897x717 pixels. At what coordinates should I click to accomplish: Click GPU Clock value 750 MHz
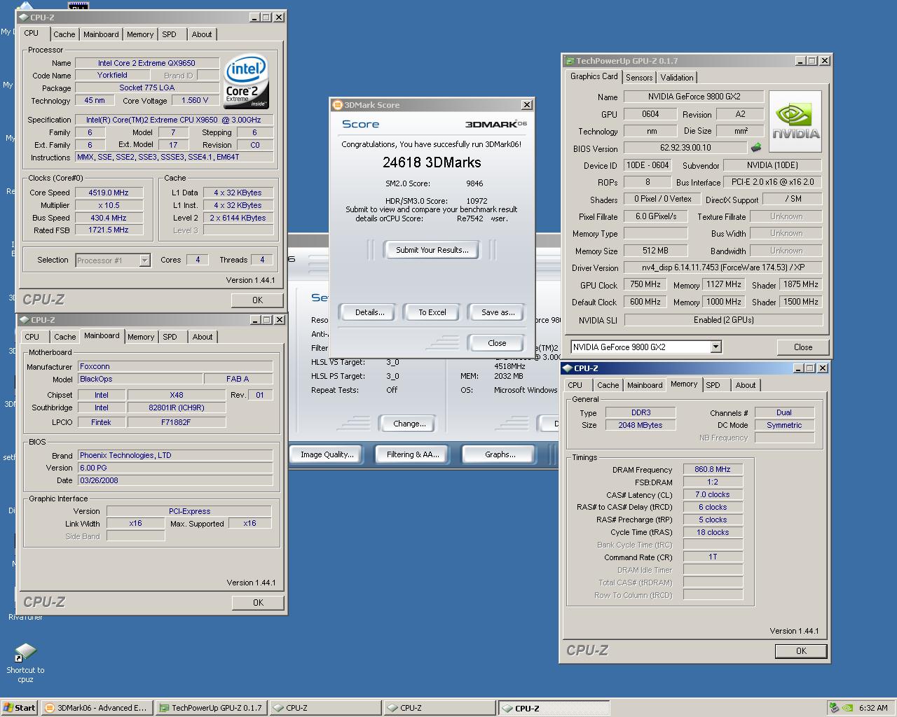pyautogui.click(x=645, y=284)
